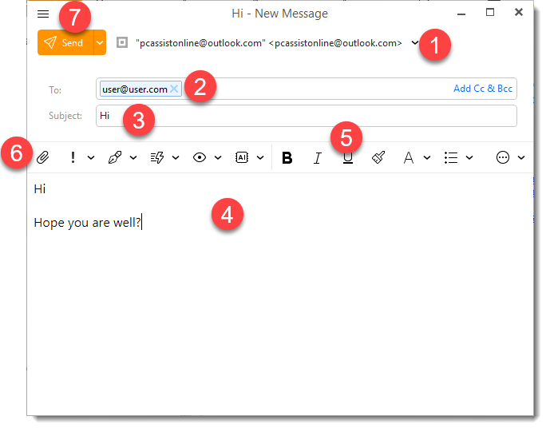Click in the message body text

click(280, 292)
